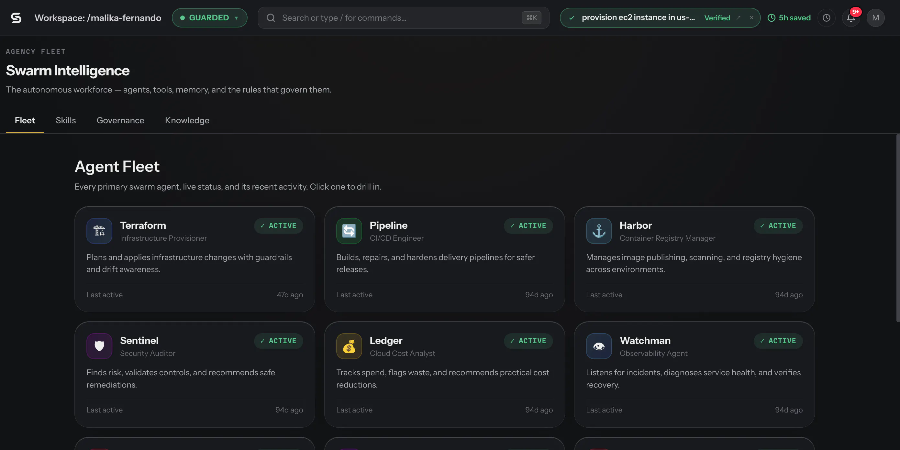Viewport: 900px width, 450px height.
Task: Click the S logo in the header
Action: click(x=16, y=18)
